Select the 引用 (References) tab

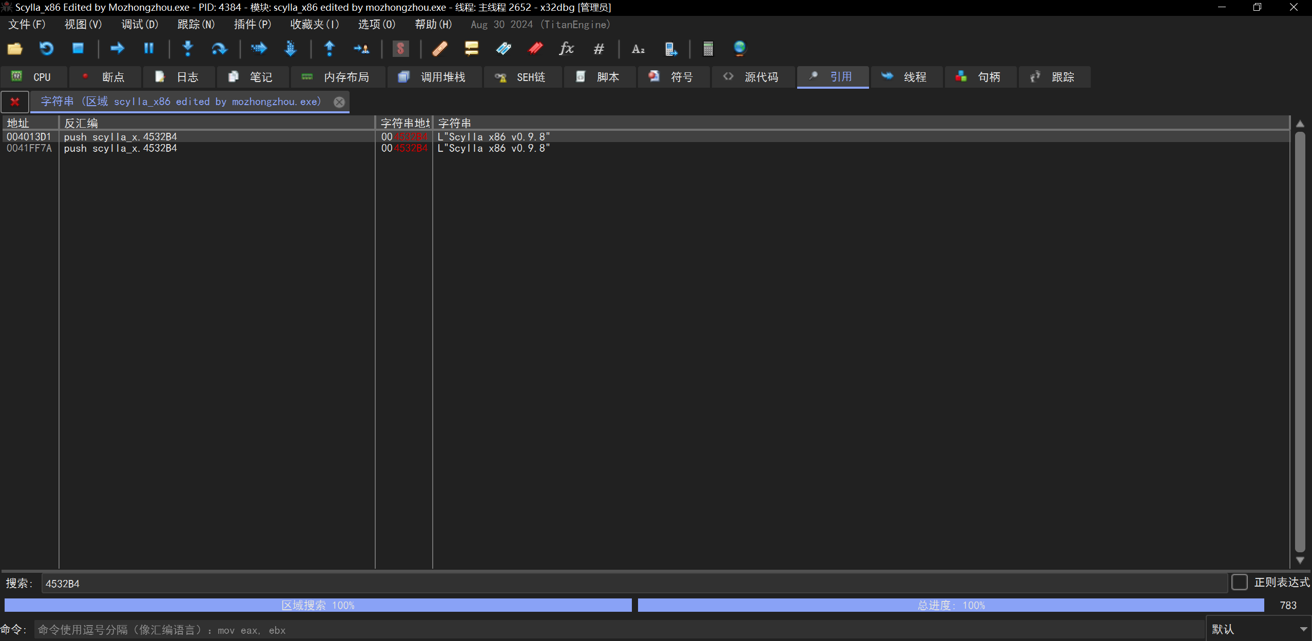click(831, 76)
